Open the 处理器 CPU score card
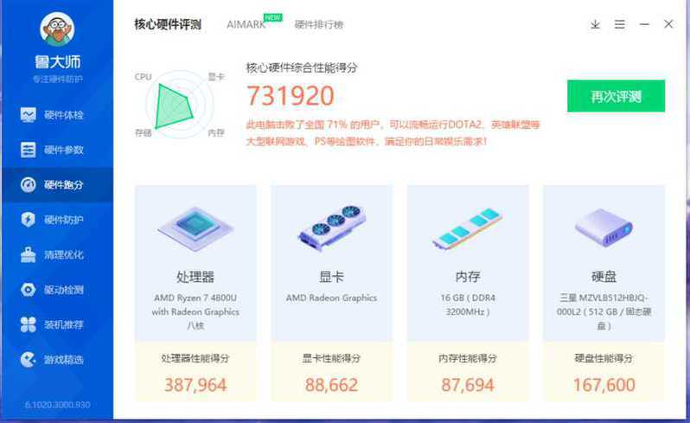This screenshot has height=423, width=690. coord(195,293)
